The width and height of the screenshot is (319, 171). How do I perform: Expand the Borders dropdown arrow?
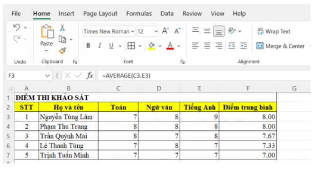tap(140, 46)
